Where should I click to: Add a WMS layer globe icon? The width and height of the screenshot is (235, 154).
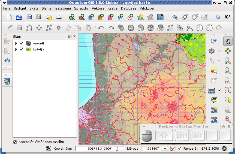(120, 17)
